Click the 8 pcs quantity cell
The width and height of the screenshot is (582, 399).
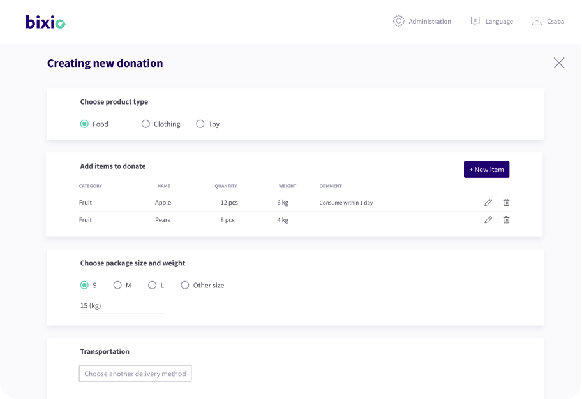click(228, 220)
